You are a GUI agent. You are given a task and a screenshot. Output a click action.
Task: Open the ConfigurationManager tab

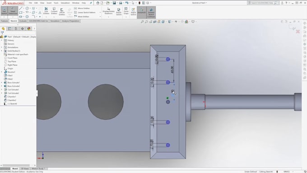pyautogui.click(x=16, y=28)
